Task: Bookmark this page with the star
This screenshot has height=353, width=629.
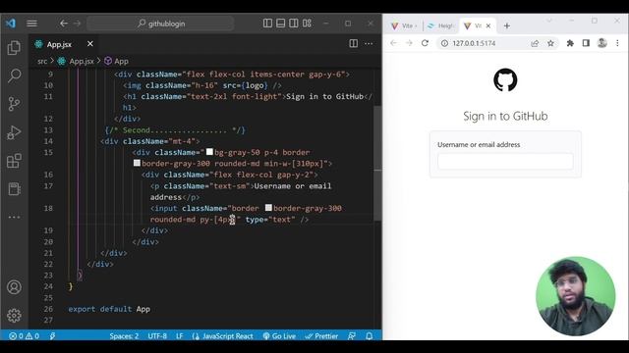Action: click(550, 43)
